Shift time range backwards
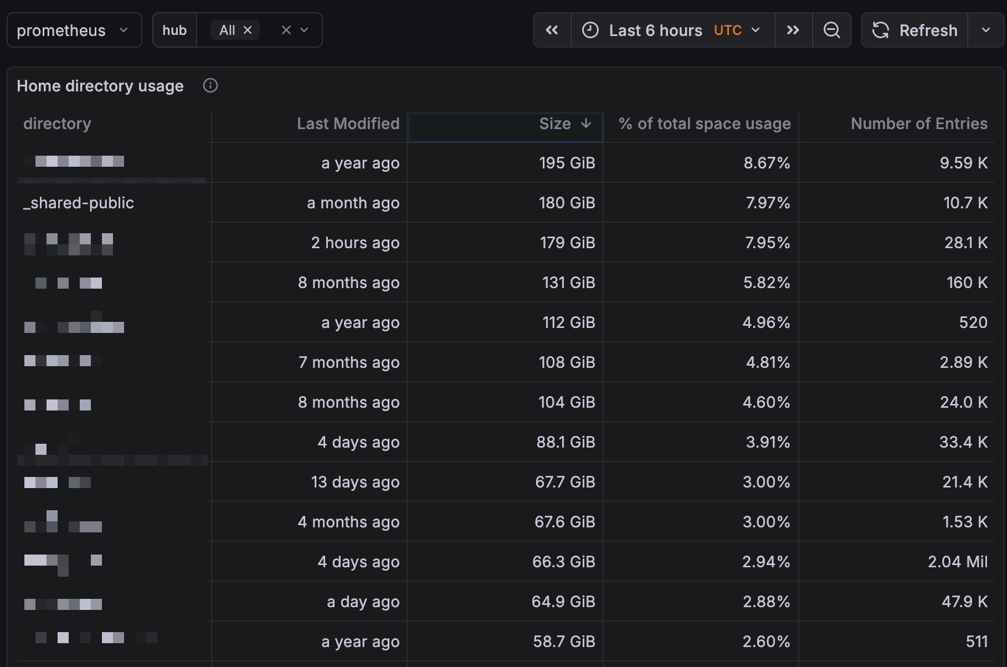 pyautogui.click(x=552, y=30)
